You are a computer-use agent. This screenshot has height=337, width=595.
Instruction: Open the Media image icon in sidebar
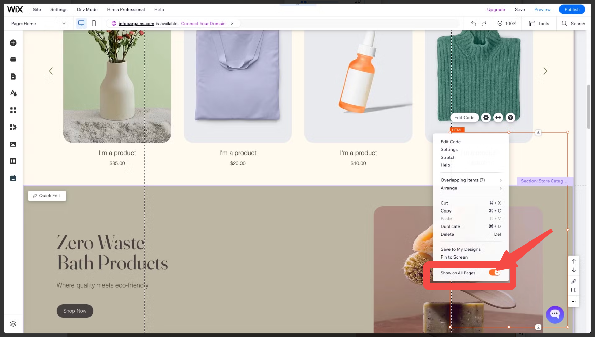click(x=13, y=144)
